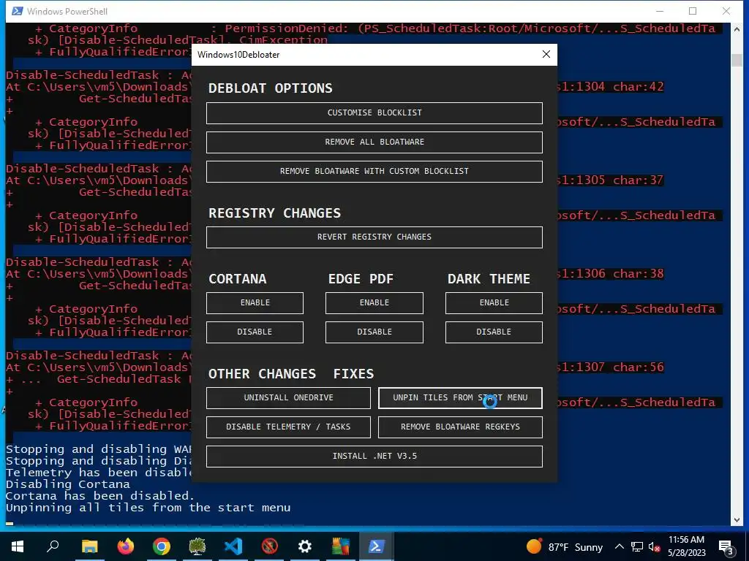
Task: Open the colorful tiles taskbar app
Action: click(341, 546)
